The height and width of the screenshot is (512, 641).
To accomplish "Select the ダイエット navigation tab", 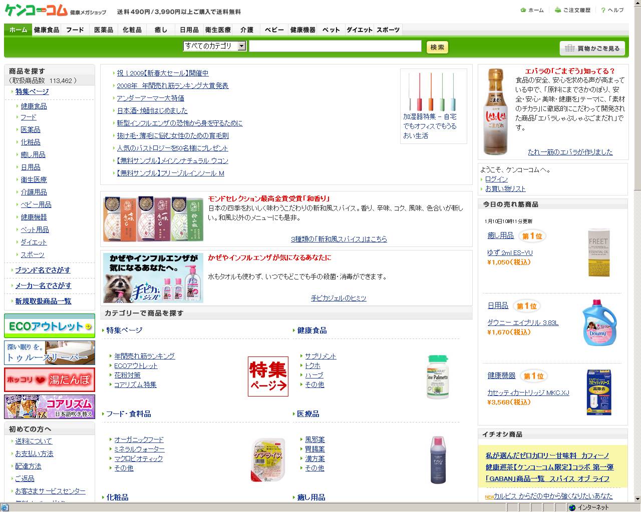I will click(360, 30).
